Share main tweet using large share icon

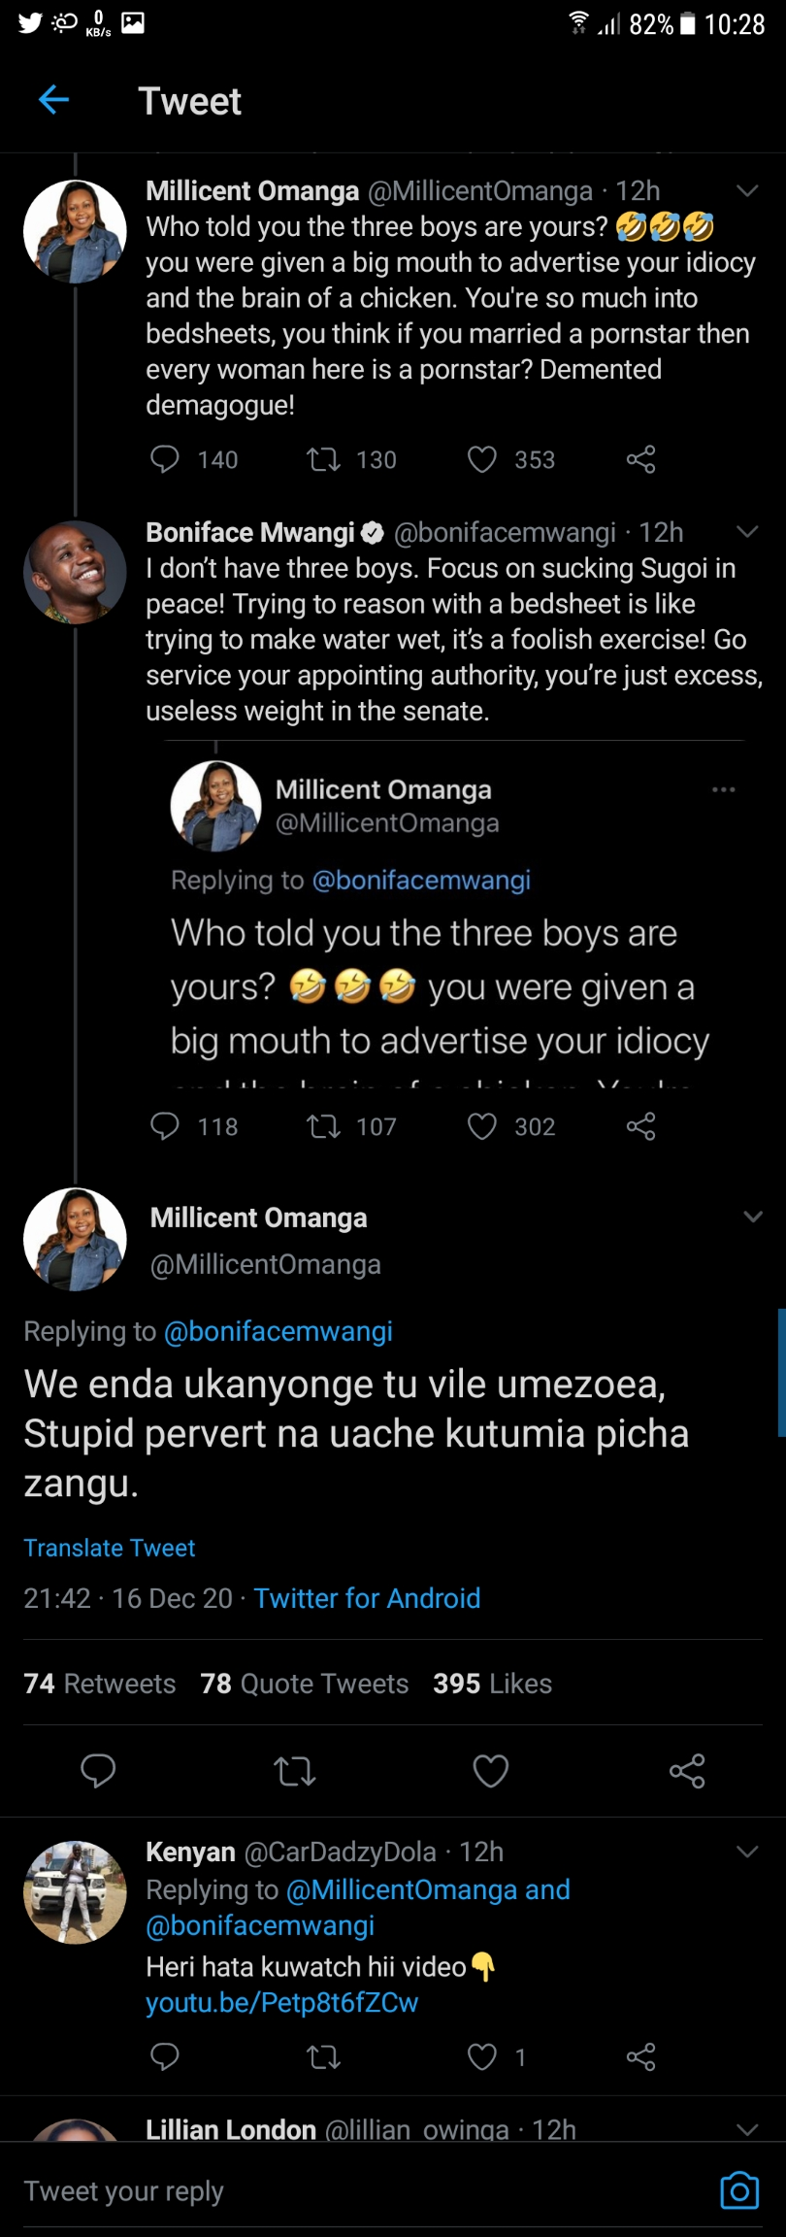pyautogui.click(x=687, y=1771)
